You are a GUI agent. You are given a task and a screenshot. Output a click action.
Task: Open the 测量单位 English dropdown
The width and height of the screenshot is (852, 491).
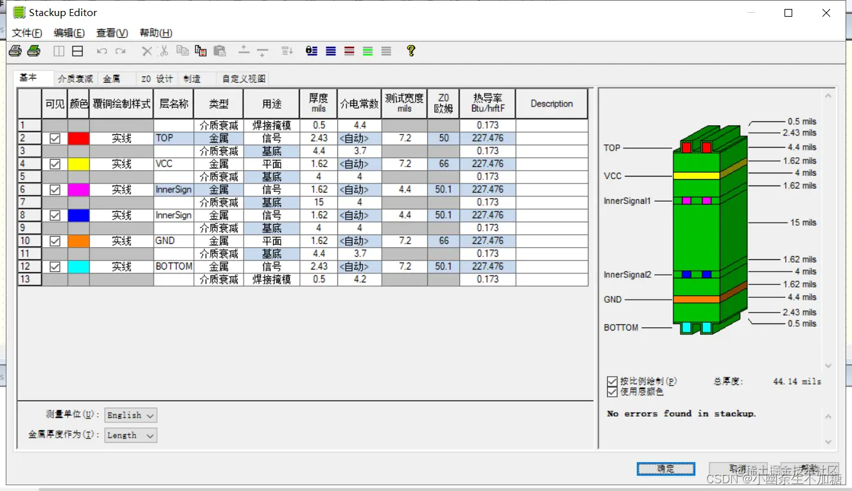point(130,415)
